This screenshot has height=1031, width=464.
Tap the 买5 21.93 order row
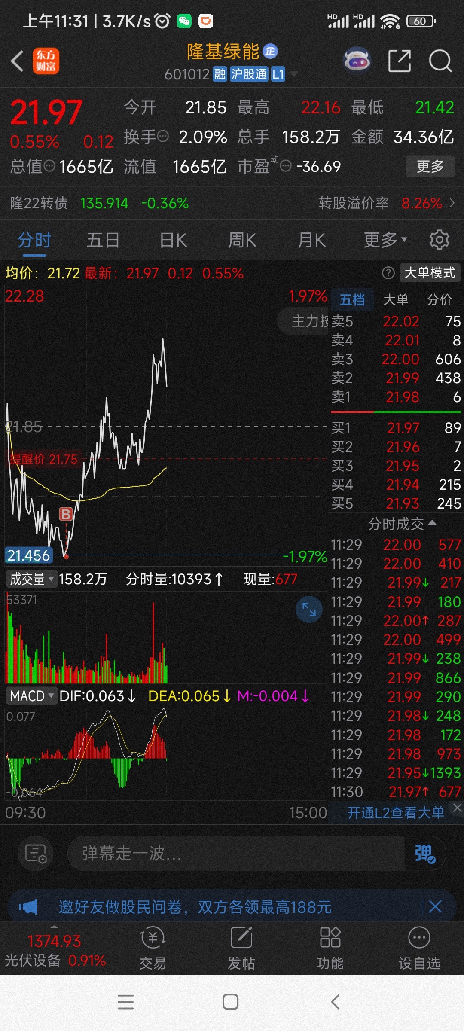(x=396, y=503)
